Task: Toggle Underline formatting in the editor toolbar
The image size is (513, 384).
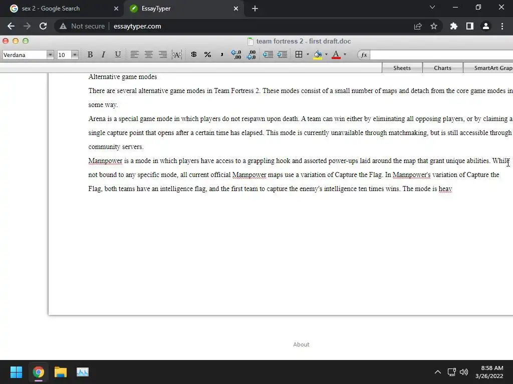Action: point(118,54)
